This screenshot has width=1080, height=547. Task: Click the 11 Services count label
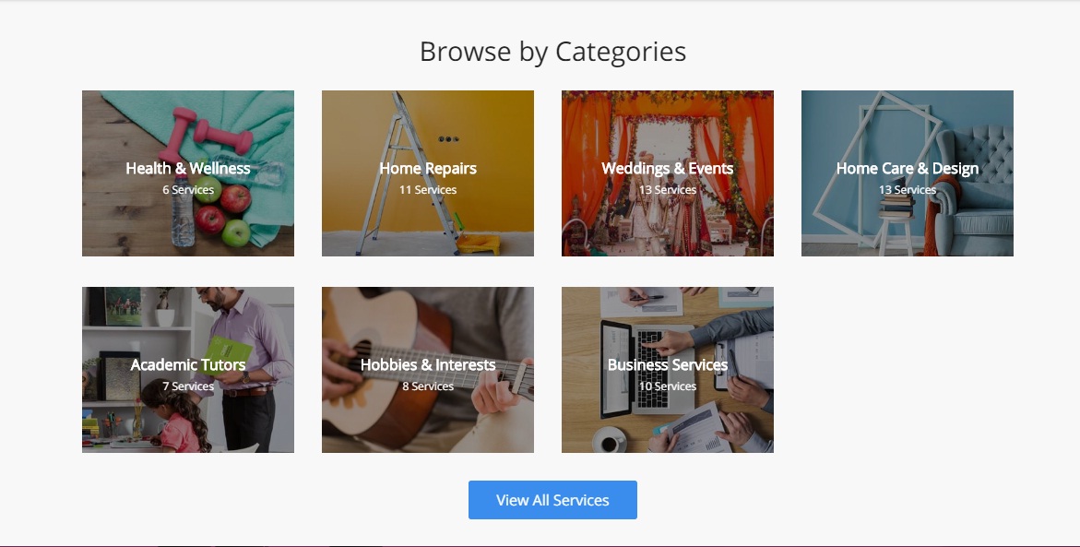pos(428,189)
